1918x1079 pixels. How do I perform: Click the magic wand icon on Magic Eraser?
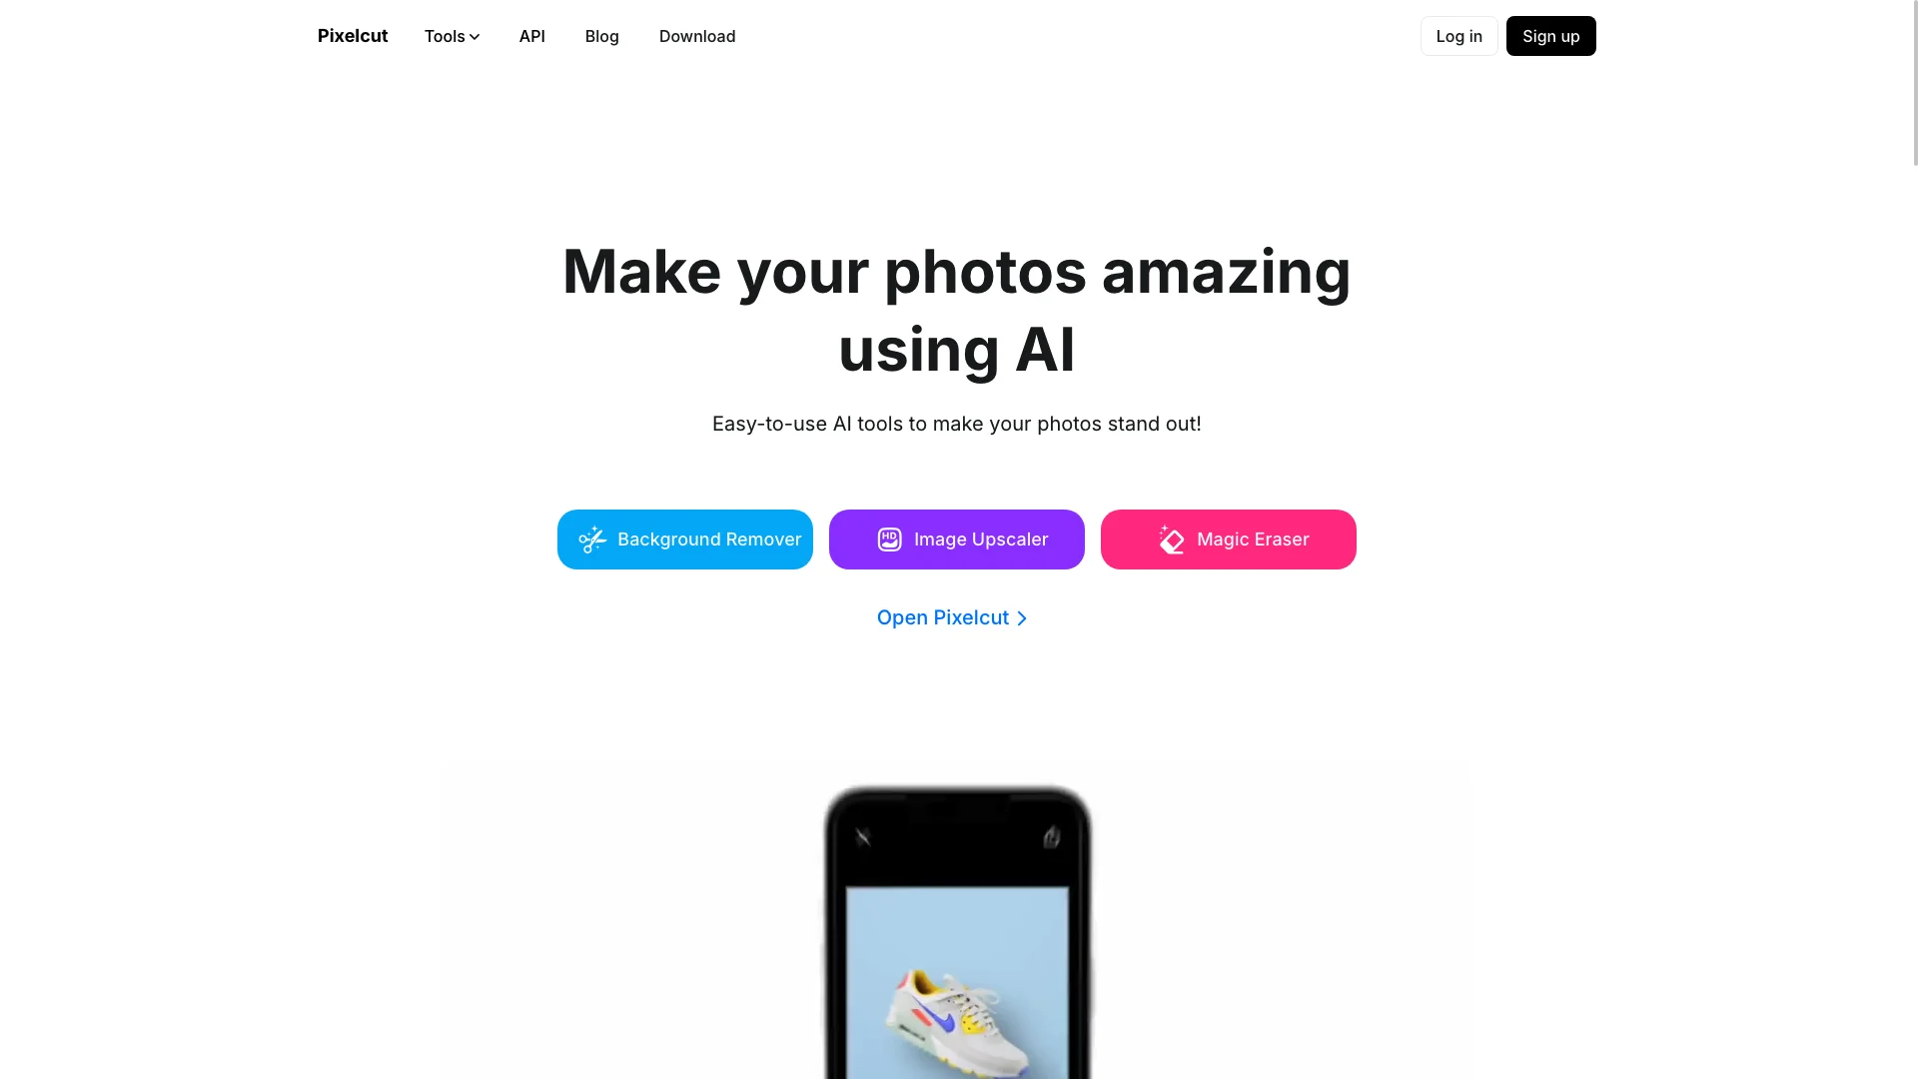pos(1170,539)
